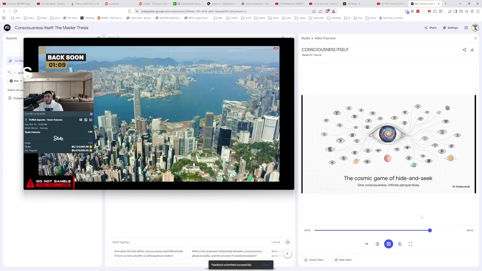This screenshot has width=482, height=271.
Task: Click the Share button in header
Action: coord(430,27)
